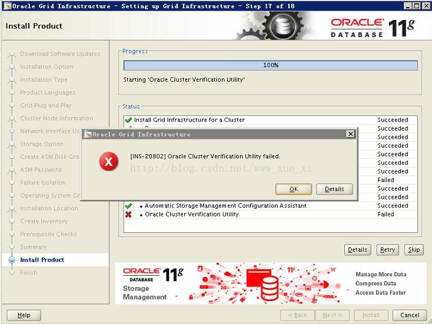Click Succeeded status of Install Grid Infrastructure row
The width and height of the screenshot is (432, 324).
pyautogui.click(x=393, y=120)
